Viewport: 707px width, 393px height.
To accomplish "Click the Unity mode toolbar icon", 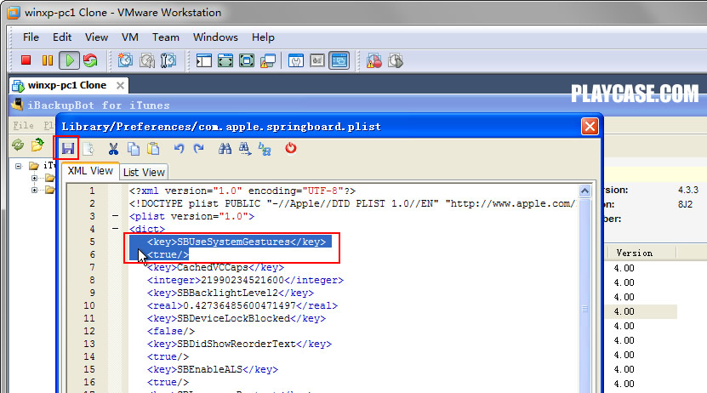I will tap(268, 60).
